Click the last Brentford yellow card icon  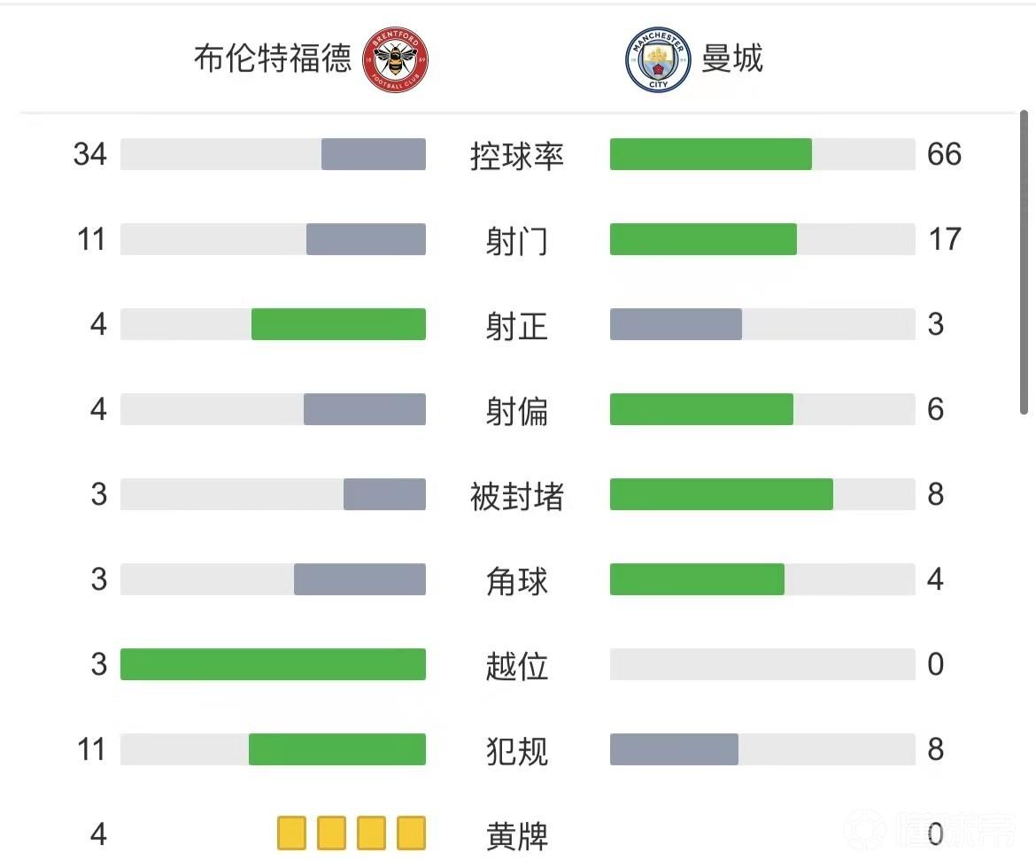click(x=411, y=833)
